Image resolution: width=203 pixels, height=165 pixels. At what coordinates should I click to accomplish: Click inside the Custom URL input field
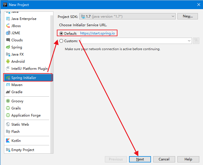(x=134, y=41)
